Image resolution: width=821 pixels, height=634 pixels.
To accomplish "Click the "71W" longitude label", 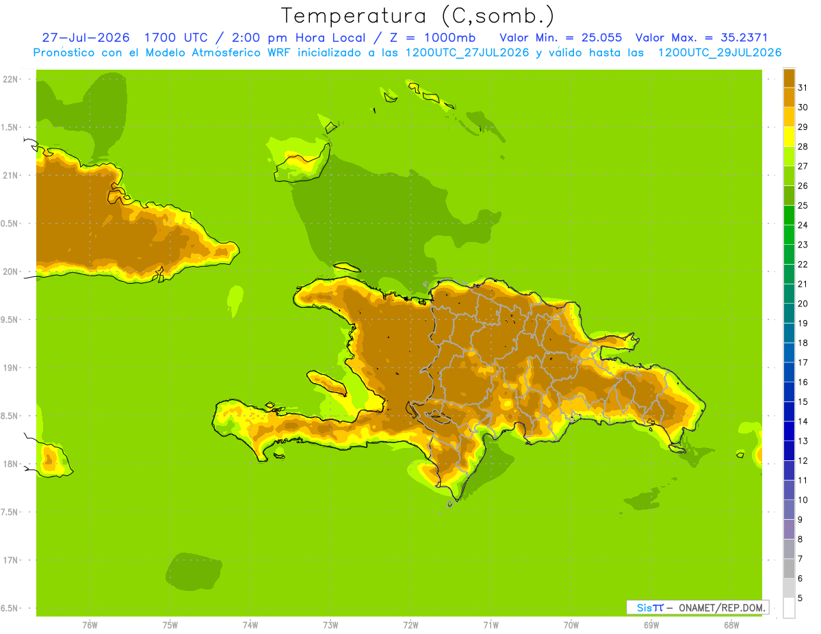I will point(491,625).
